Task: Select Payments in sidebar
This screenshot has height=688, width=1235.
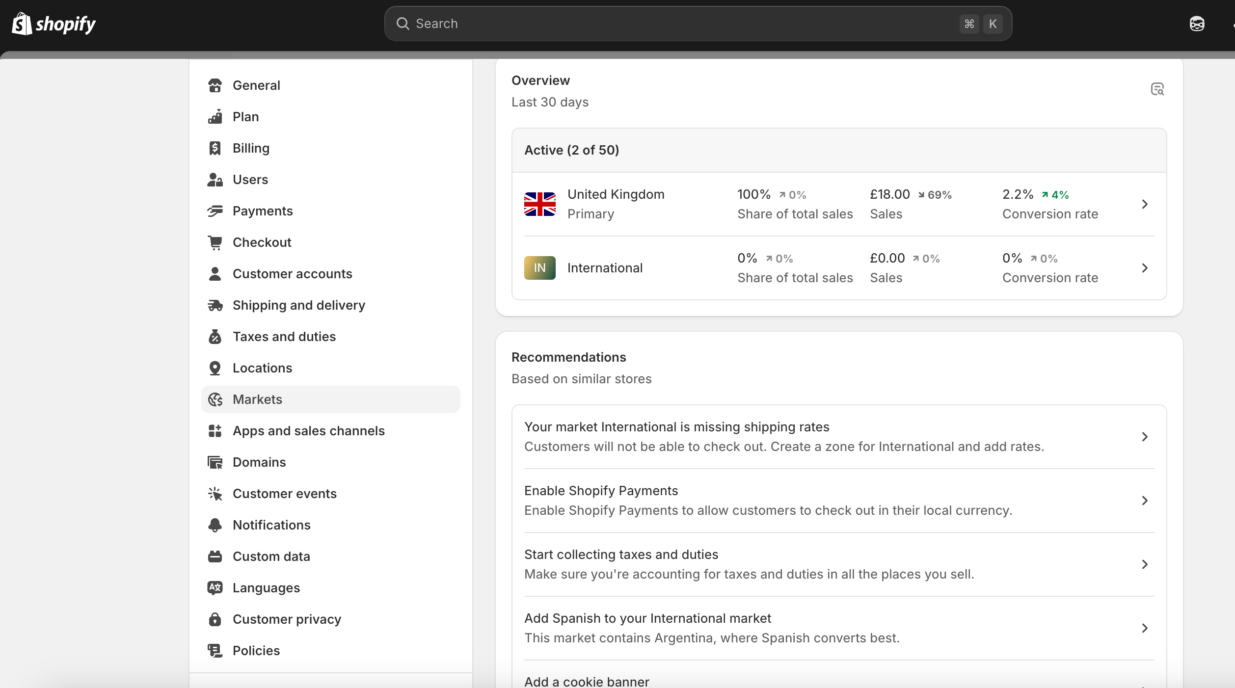Action: [330, 211]
